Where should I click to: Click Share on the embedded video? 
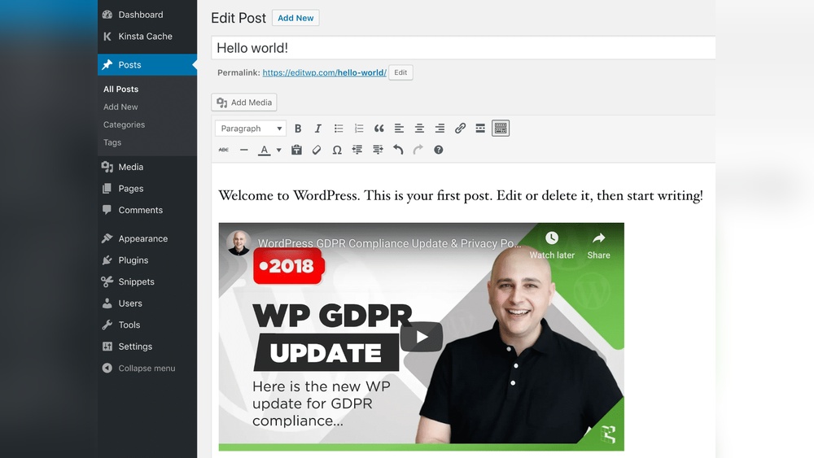598,246
